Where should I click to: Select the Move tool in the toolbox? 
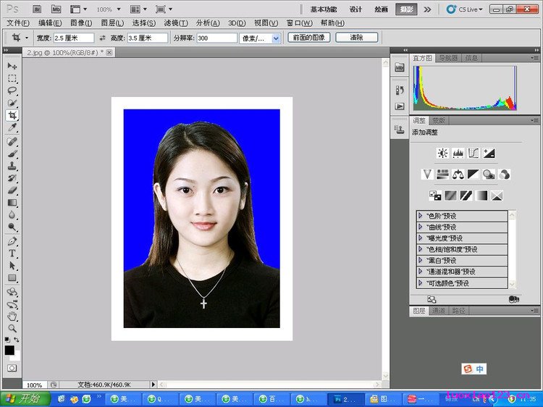(x=12, y=66)
